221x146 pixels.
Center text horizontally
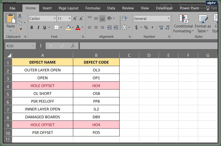tap(96, 27)
